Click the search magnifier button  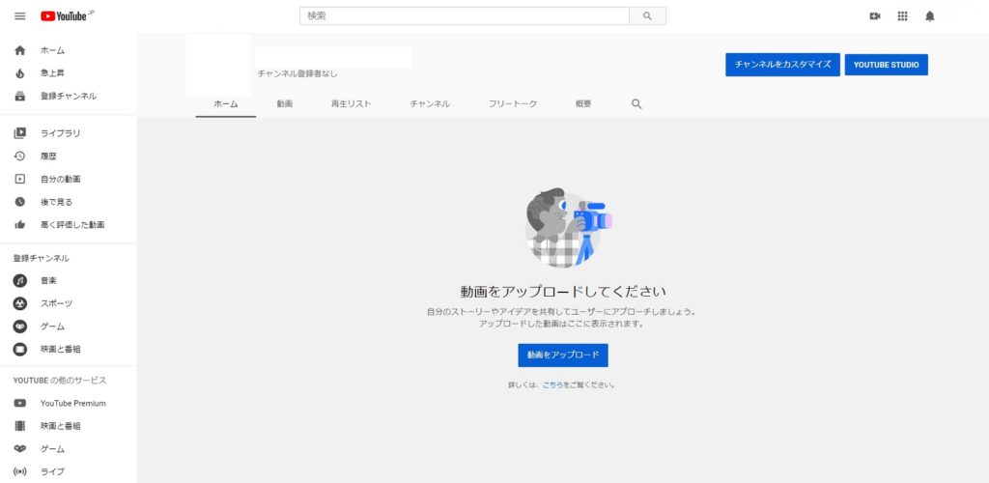click(x=647, y=16)
